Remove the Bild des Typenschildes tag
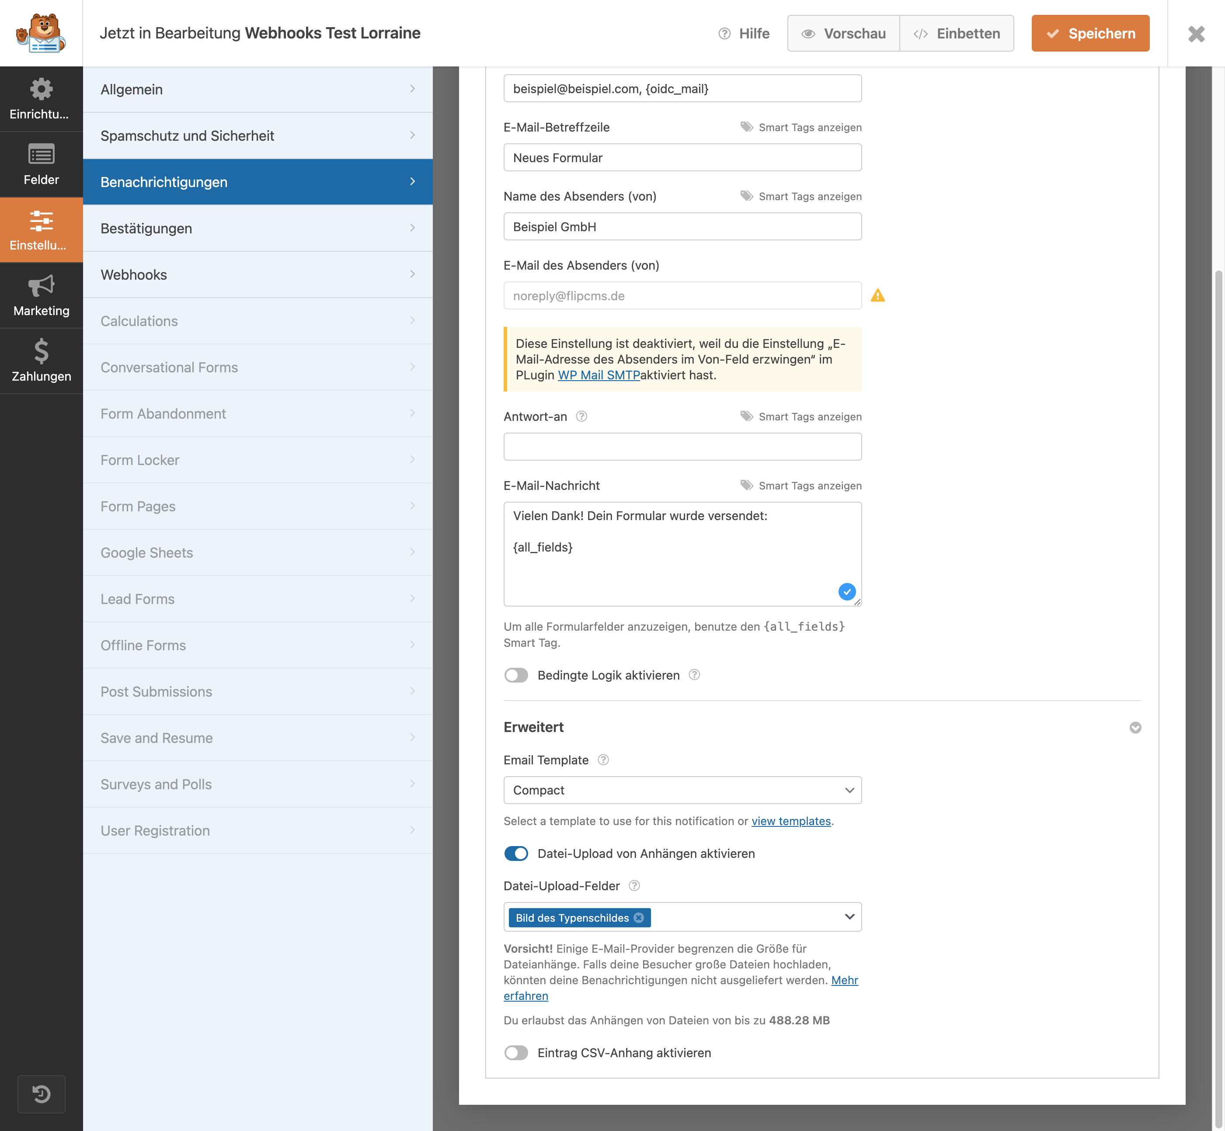The height and width of the screenshot is (1131, 1225). point(639,917)
